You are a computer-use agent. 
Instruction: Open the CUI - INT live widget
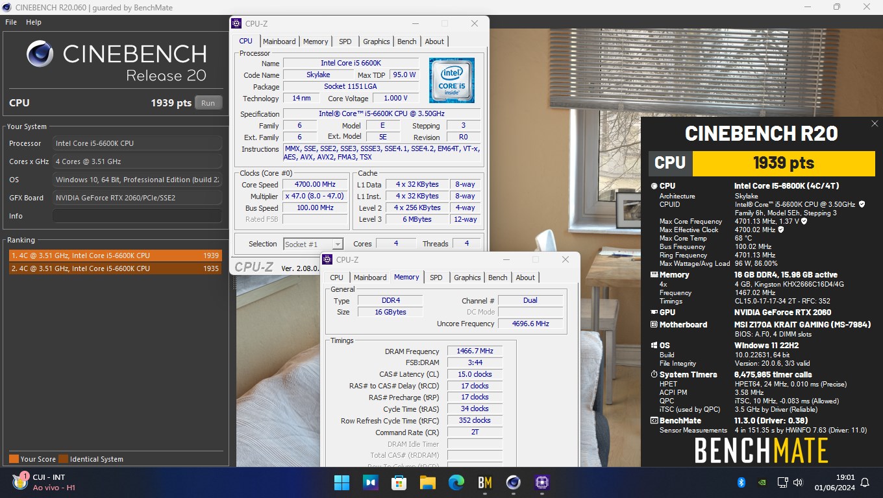click(x=44, y=482)
